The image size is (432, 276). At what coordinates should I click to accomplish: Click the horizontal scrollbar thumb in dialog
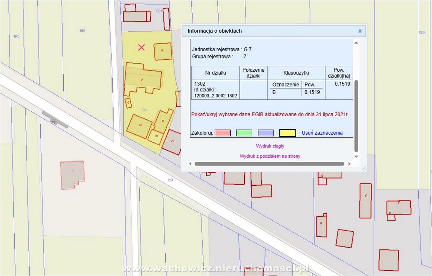click(x=269, y=164)
